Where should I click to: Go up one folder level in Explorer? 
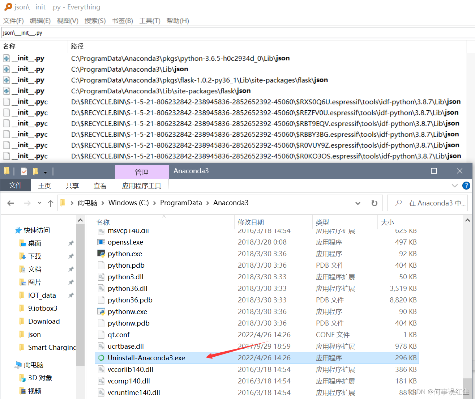[x=51, y=203]
